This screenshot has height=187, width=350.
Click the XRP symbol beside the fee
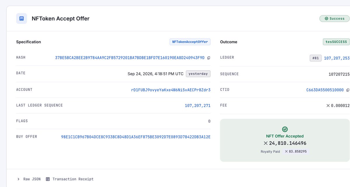tap(328, 106)
